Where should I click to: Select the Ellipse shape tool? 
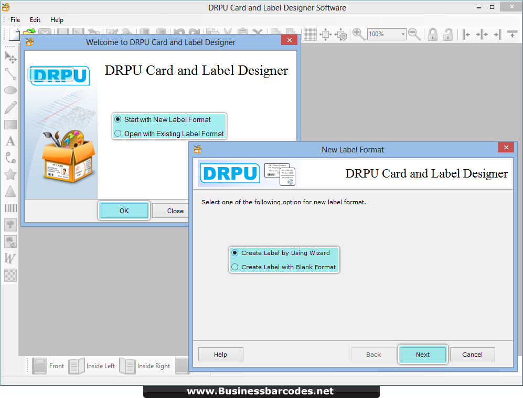10,90
